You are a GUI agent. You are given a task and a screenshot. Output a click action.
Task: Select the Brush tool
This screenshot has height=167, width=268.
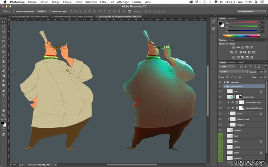pos(4,56)
